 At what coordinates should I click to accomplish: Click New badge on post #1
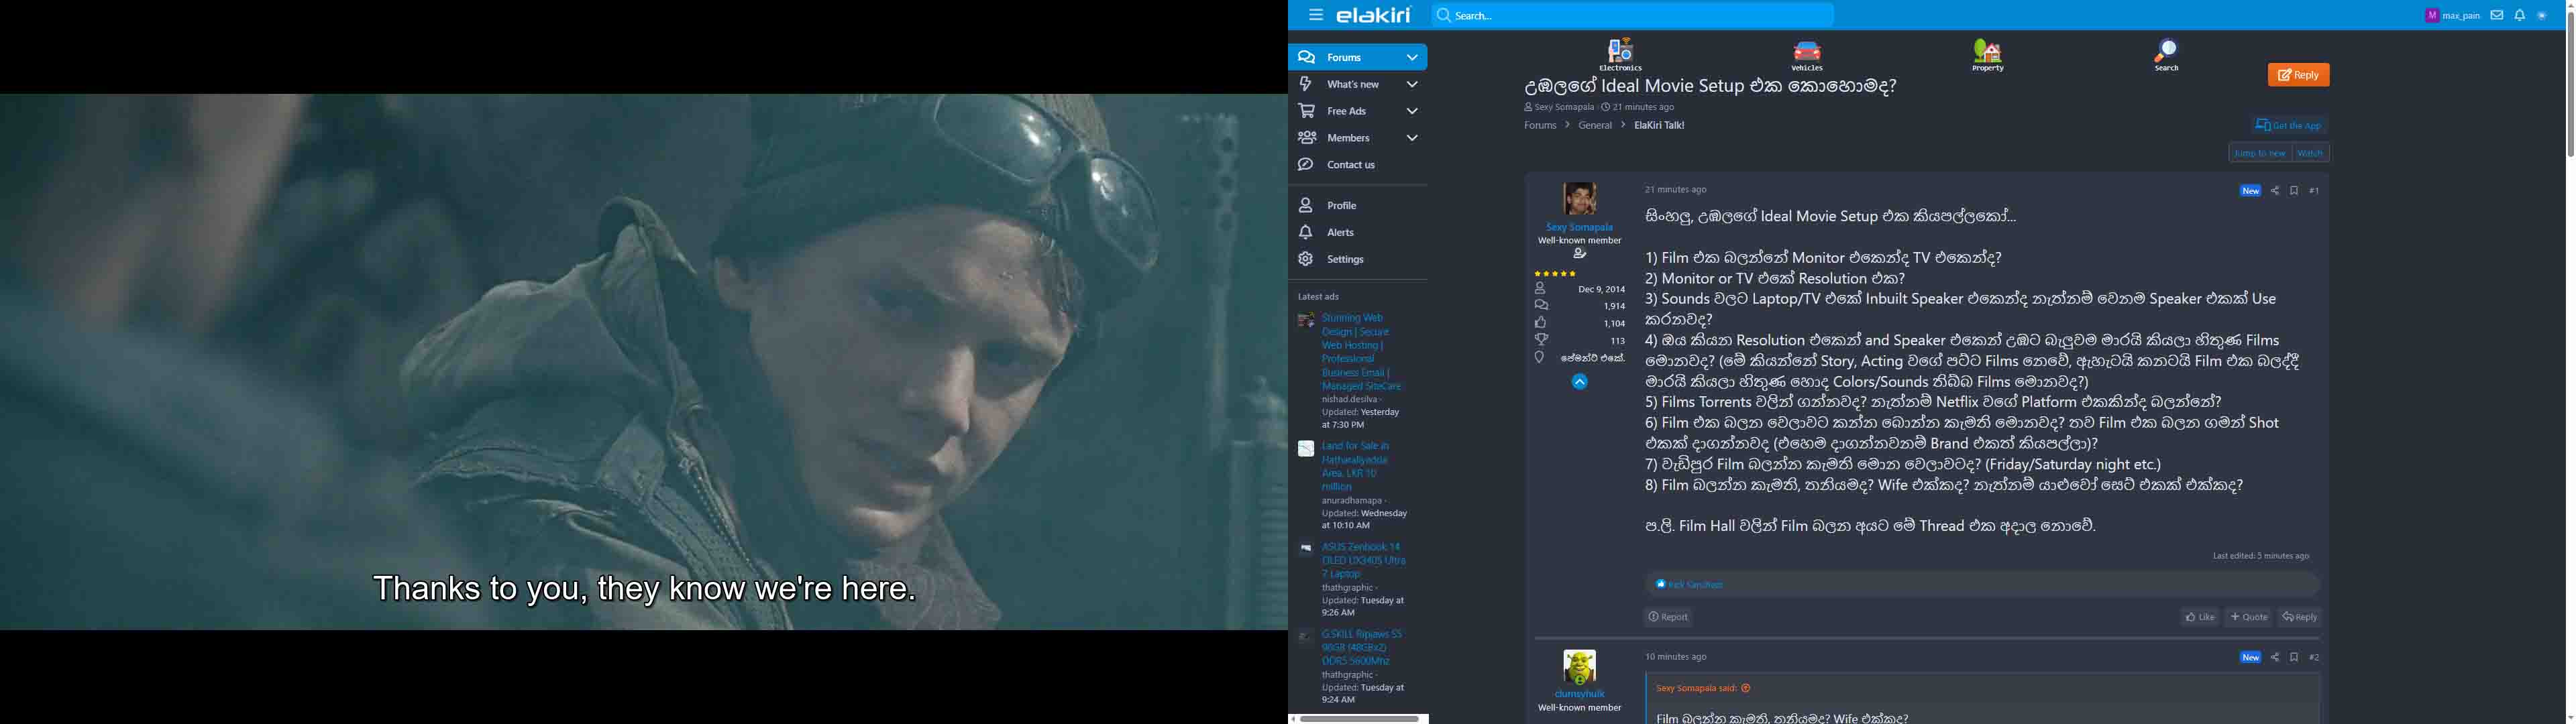tap(2250, 191)
